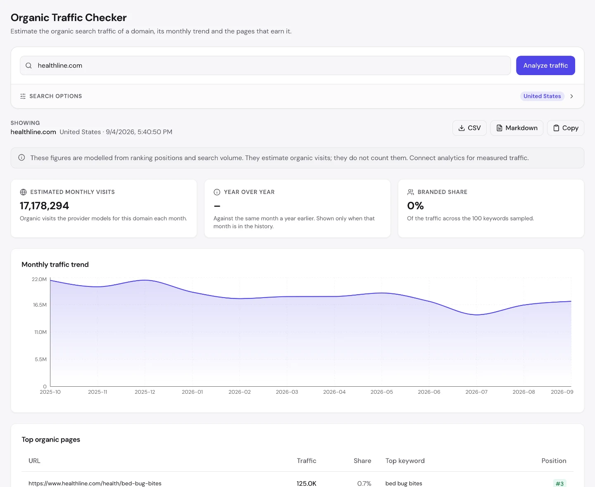The width and height of the screenshot is (595, 487).
Task: Expand the SEARCH OPTIONS section
Action: pyautogui.click(x=297, y=96)
